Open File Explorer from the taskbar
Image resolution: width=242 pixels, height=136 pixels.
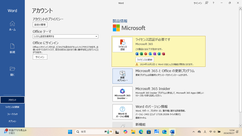(133, 132)
